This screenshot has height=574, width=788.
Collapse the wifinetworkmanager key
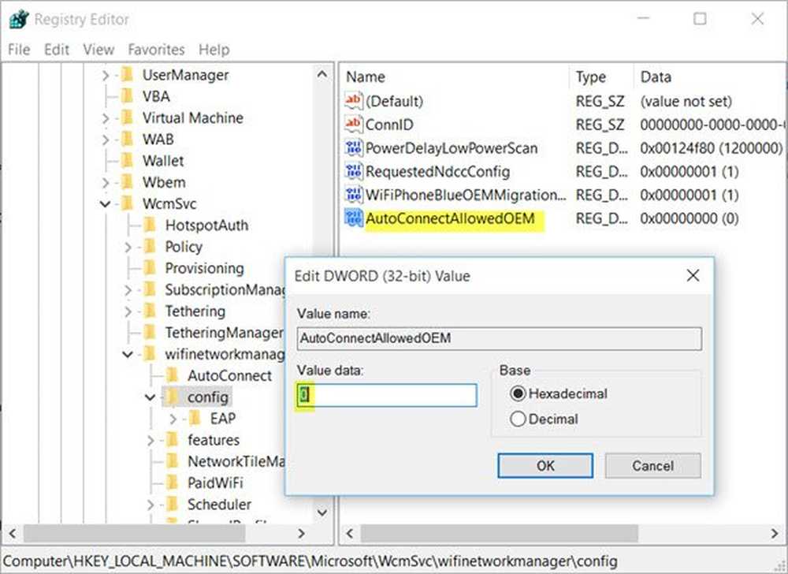pos(128,354)
